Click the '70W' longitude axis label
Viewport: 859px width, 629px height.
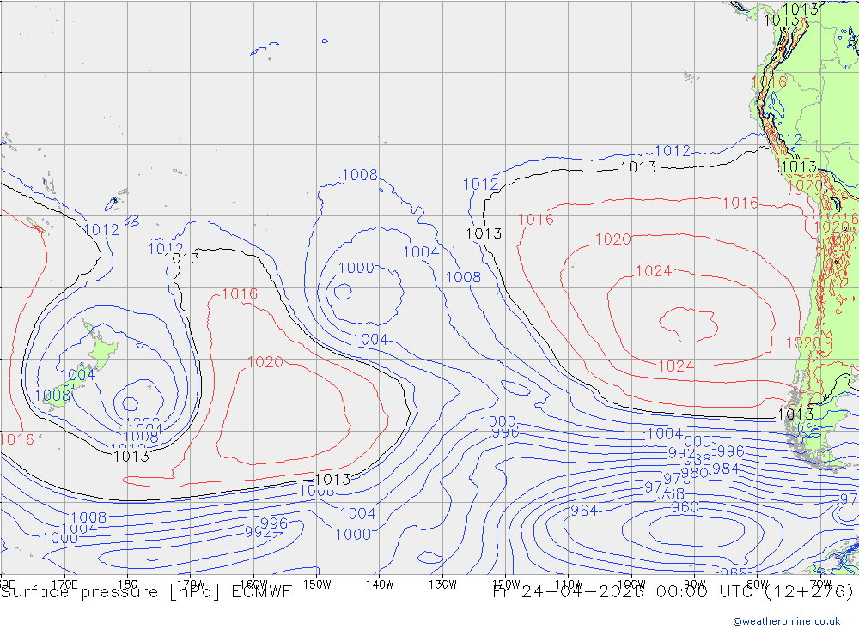[820, 584]
